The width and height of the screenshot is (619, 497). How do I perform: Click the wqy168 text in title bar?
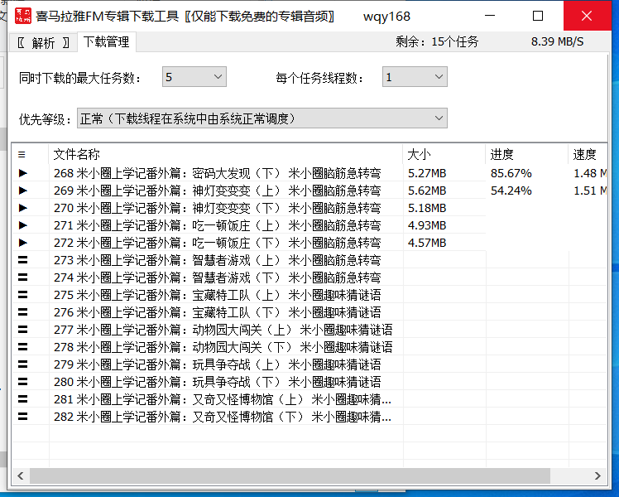[x=386, y=17]
